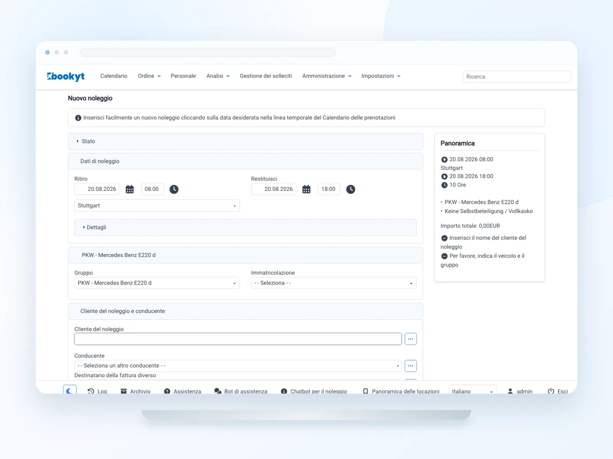Open the Immatricolazione Seleziona dropdown
613x459 pixels.
[x=334, y=283]
